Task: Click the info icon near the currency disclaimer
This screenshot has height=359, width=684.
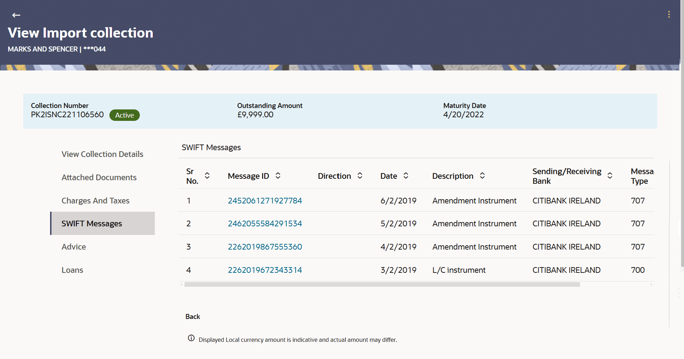Action: pyautogui.click(x=191, y=338)
